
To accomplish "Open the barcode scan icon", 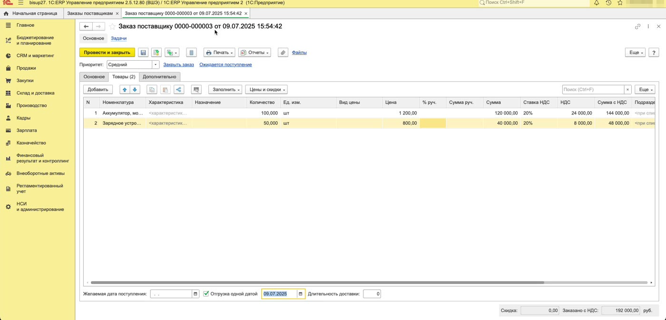I will click(x=196, y=90).
